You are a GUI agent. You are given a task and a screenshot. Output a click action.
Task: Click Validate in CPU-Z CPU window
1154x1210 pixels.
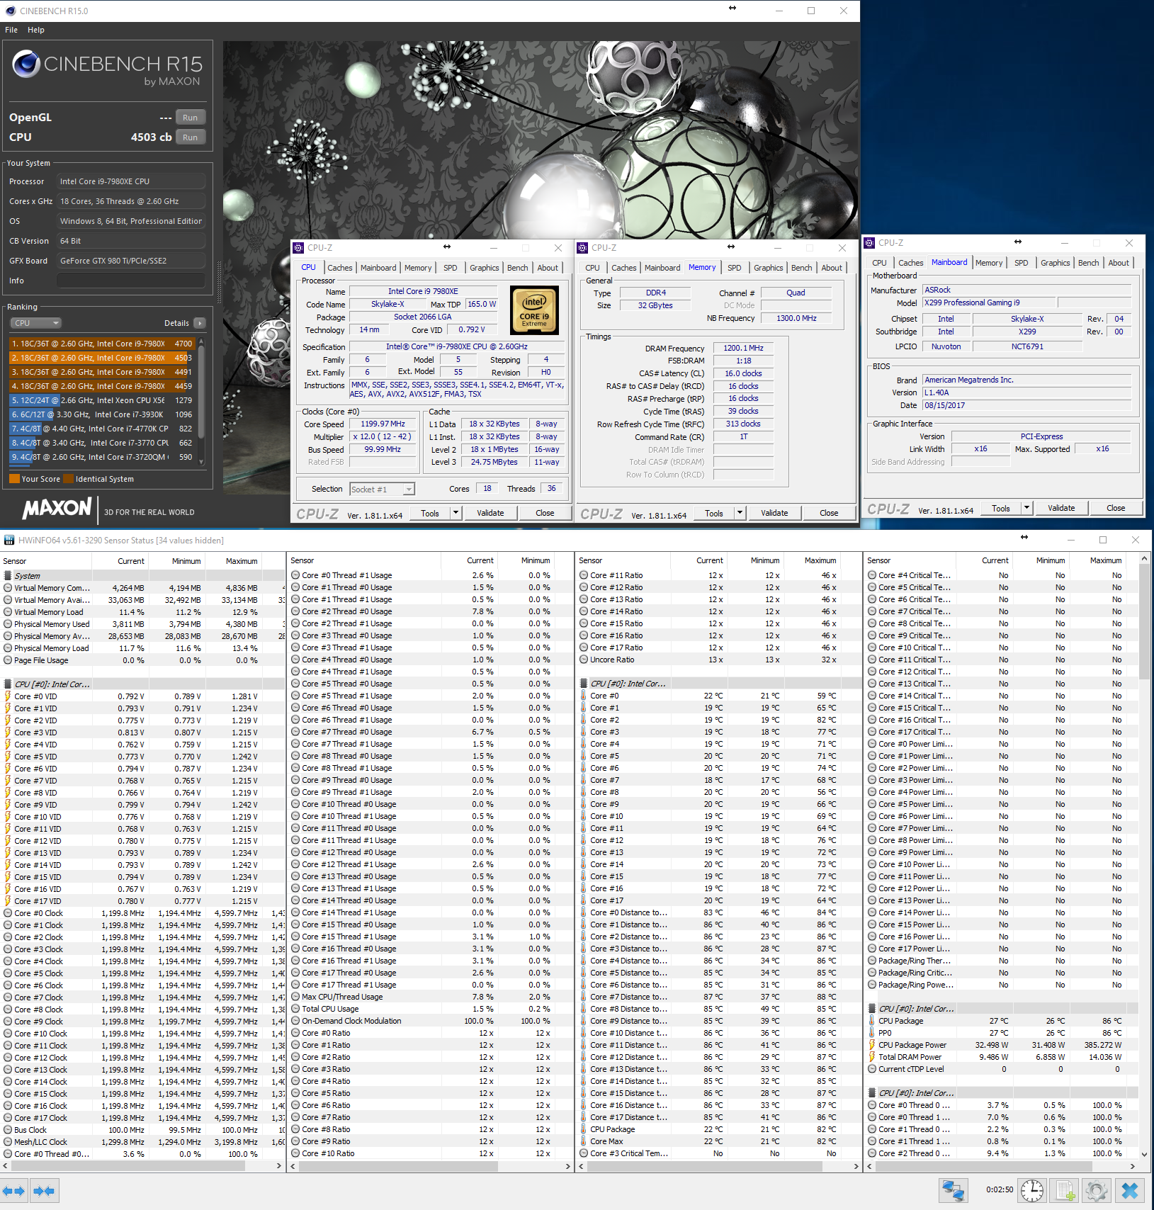tap(490, 513)
